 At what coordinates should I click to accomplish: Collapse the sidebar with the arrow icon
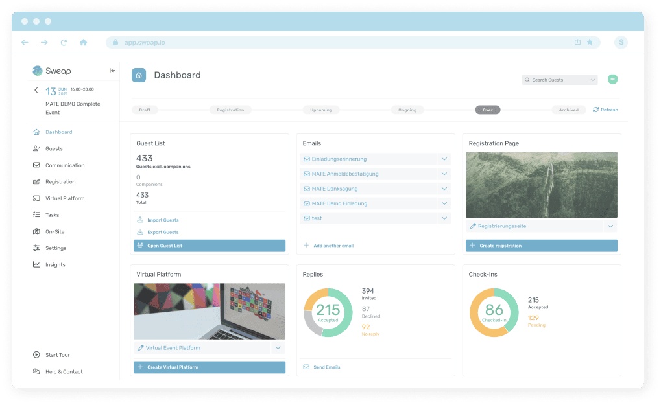[x=112, y=70]
